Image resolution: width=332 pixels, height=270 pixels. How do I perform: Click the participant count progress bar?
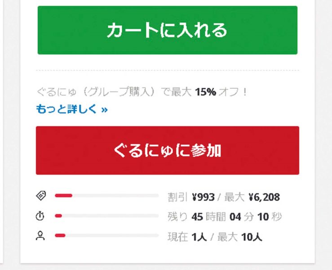[107, 235]
